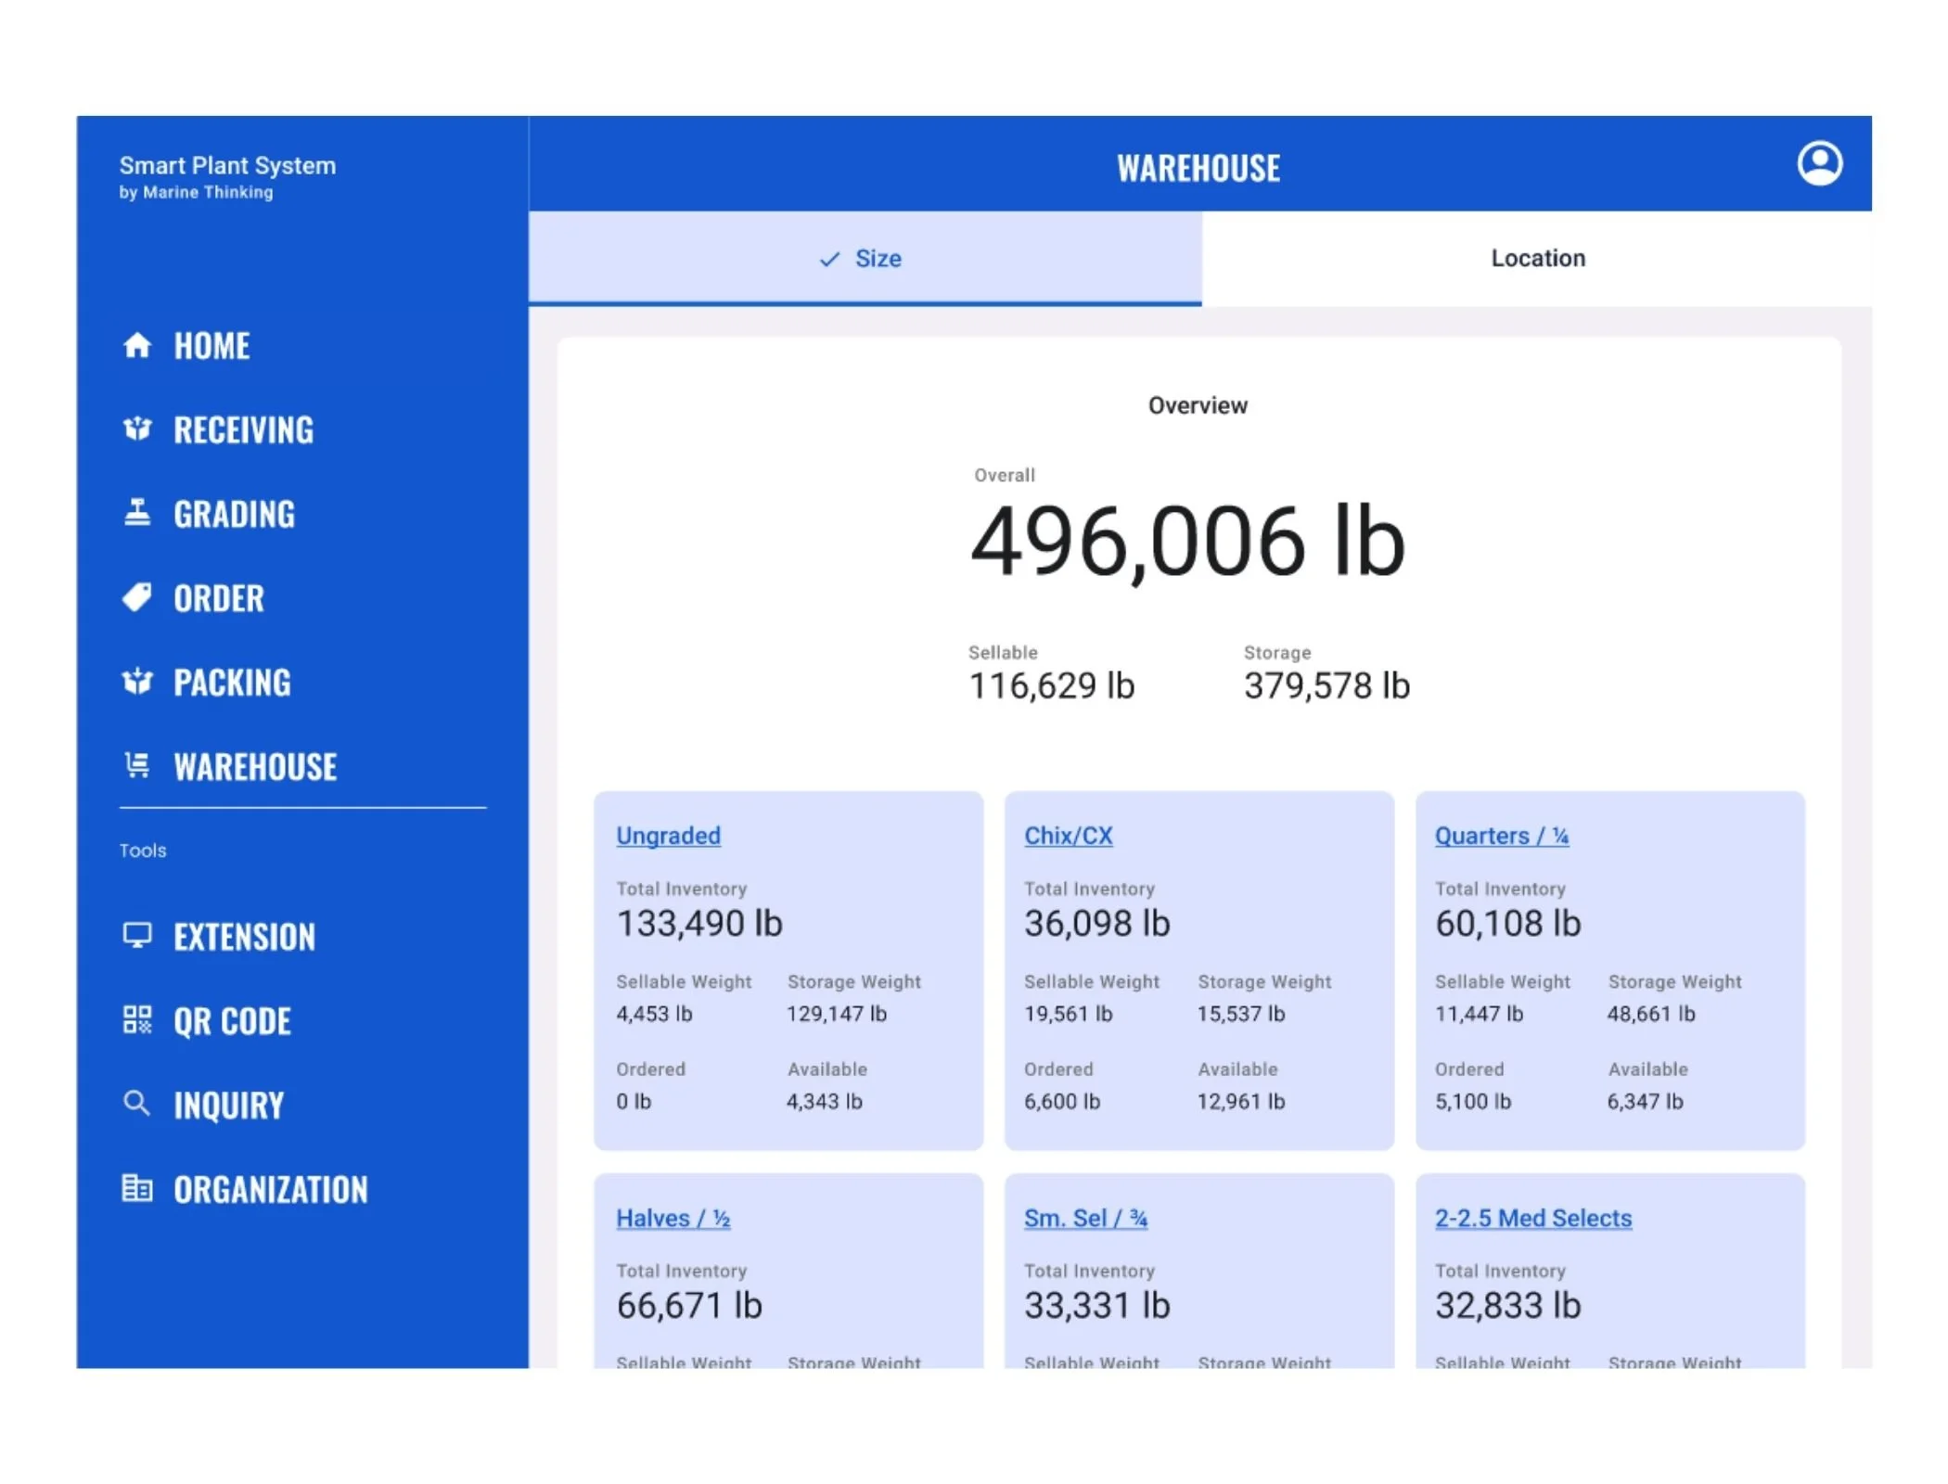Open the Quarters / ¼ link

click(1501, 836)
